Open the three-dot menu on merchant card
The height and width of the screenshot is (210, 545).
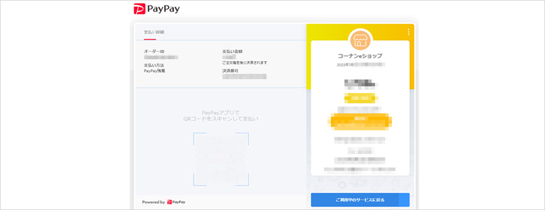[408, 32]
